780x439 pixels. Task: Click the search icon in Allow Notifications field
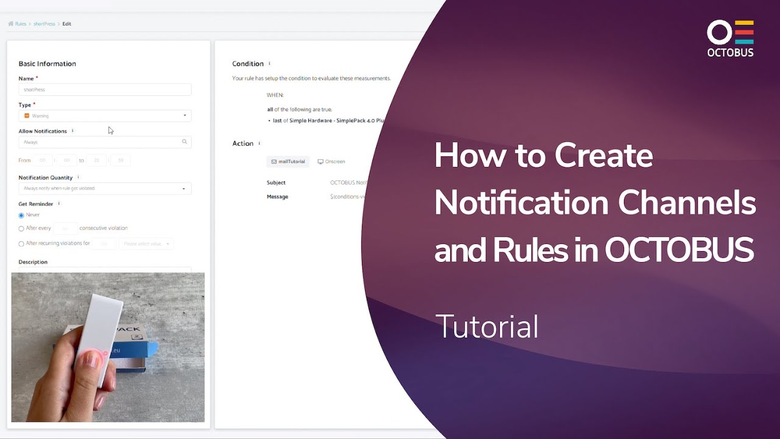coord(184,141)
